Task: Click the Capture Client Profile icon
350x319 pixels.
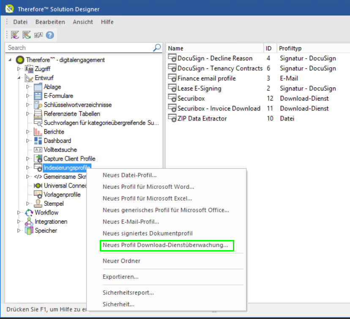Action: click(38, 158)
